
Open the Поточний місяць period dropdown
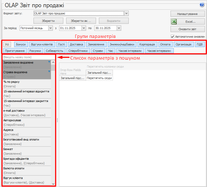[50, 28]
